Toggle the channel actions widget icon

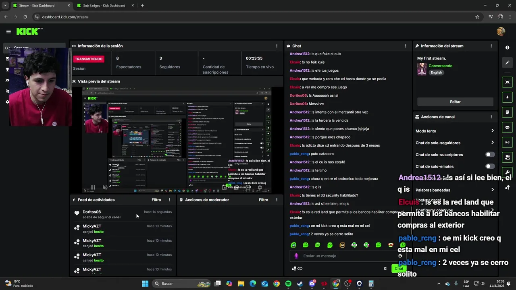coord(507,157)
